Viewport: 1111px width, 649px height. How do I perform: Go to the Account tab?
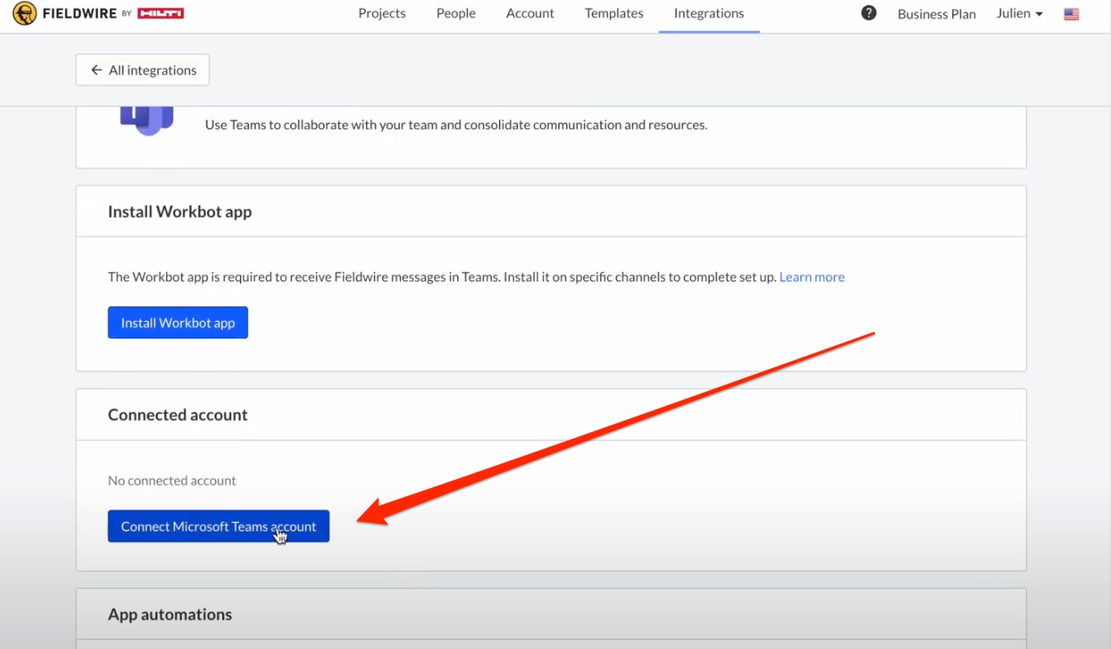530,13
